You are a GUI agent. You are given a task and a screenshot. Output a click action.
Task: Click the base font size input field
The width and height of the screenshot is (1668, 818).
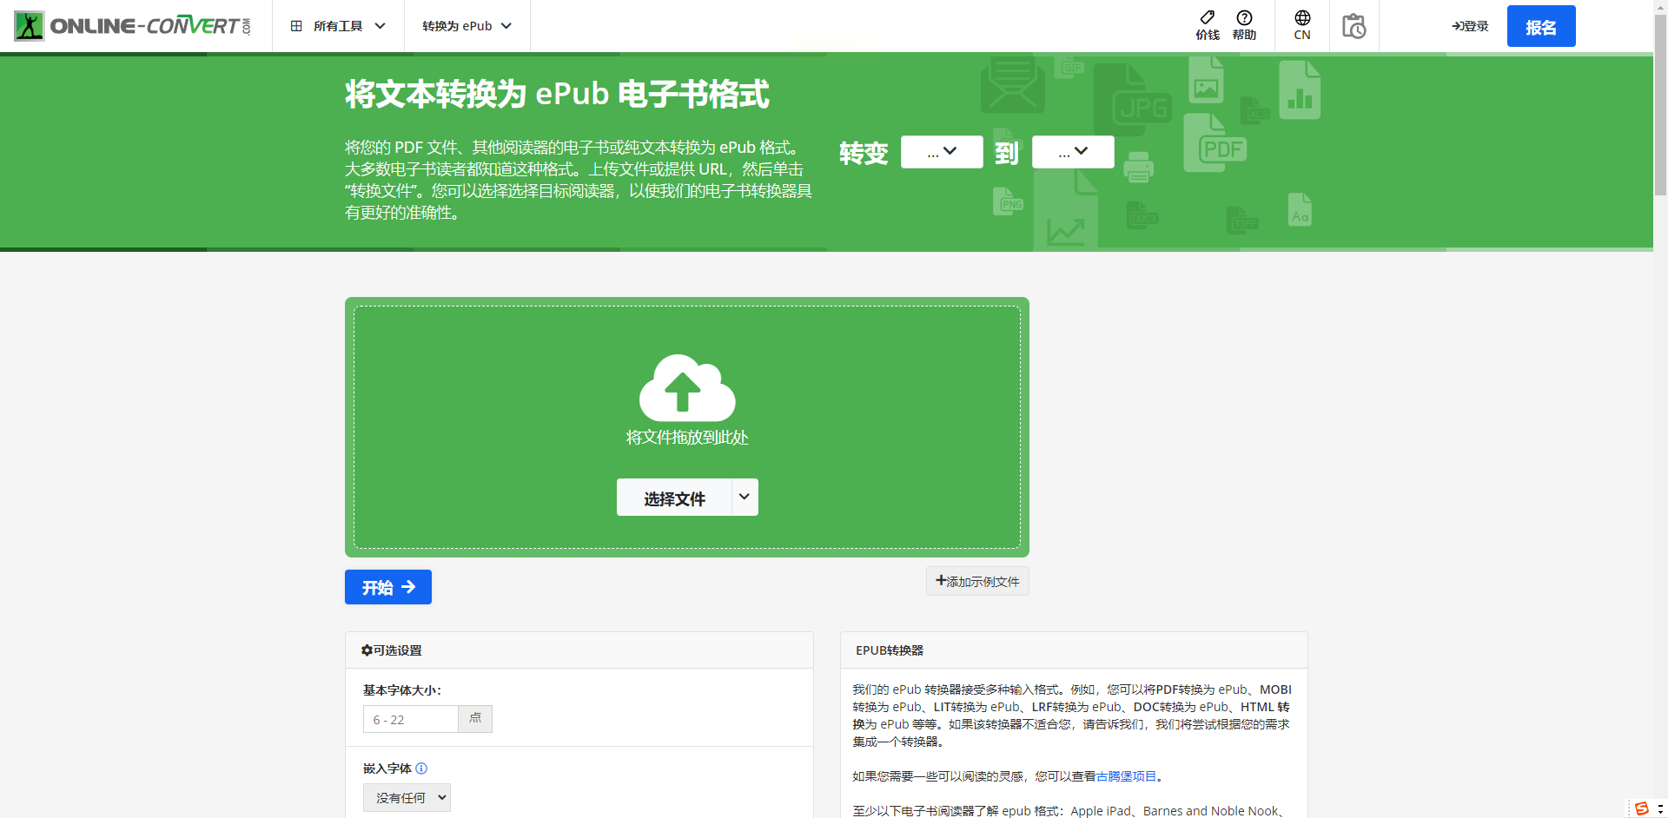click(410, 719)
